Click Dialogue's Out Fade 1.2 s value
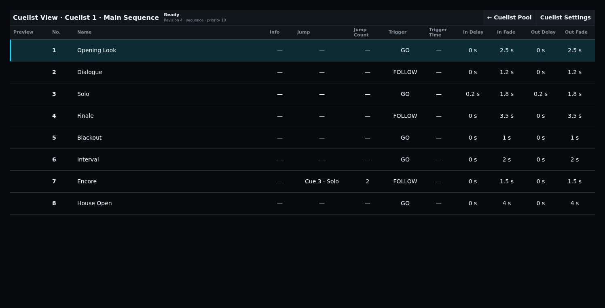The width and height of the screenshot is (605, 308). click(x=575, y=72)
